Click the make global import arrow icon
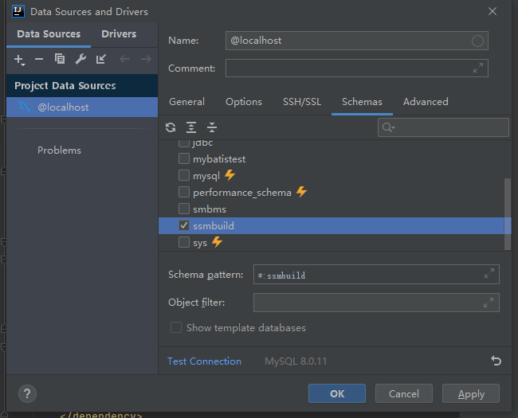The width and height of the screenshot is (518, 418). (x=100, y=59)
